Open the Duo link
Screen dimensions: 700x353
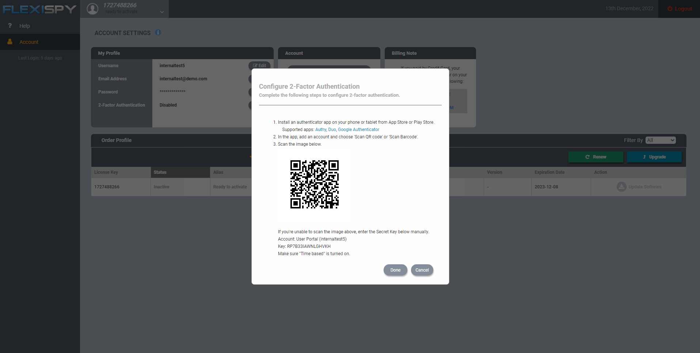332,130
